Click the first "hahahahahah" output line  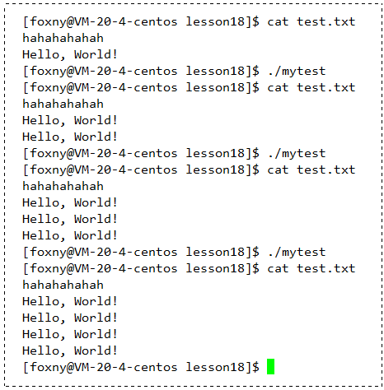(63, 38)
